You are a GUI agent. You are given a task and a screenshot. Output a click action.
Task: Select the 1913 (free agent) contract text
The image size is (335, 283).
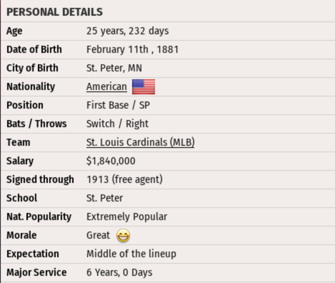click(124, 179)
